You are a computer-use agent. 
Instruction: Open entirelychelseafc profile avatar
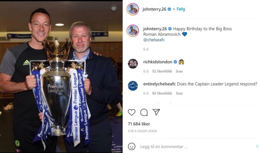pyautogui.click(x=133, y=86)
